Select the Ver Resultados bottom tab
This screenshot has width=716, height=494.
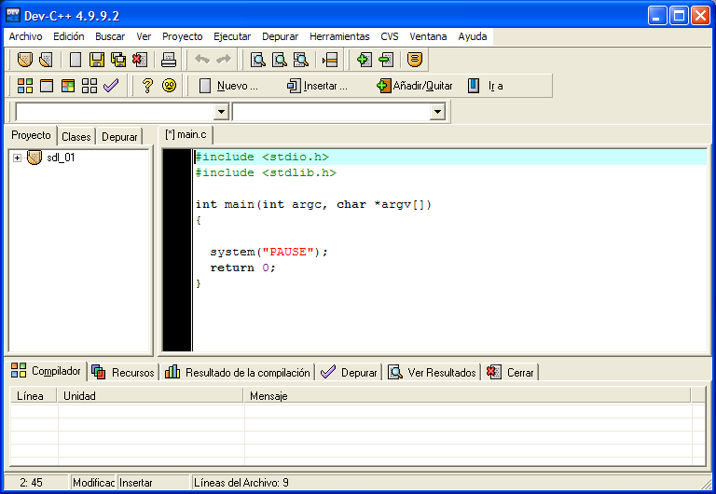432,373
